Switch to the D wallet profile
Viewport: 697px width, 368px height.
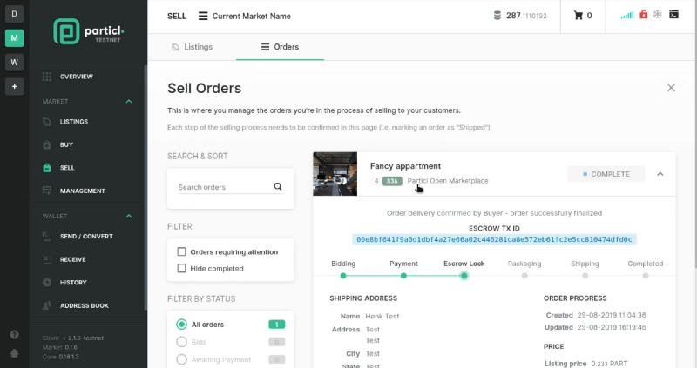coord(14,14)
